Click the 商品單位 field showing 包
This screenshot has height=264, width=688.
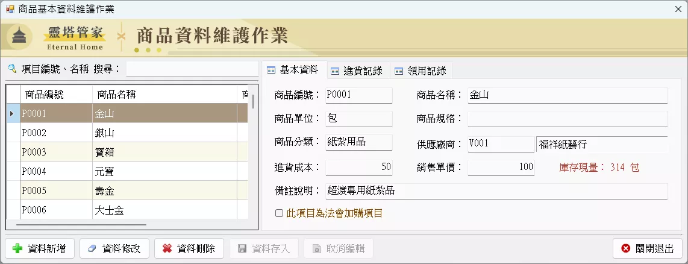359,119
